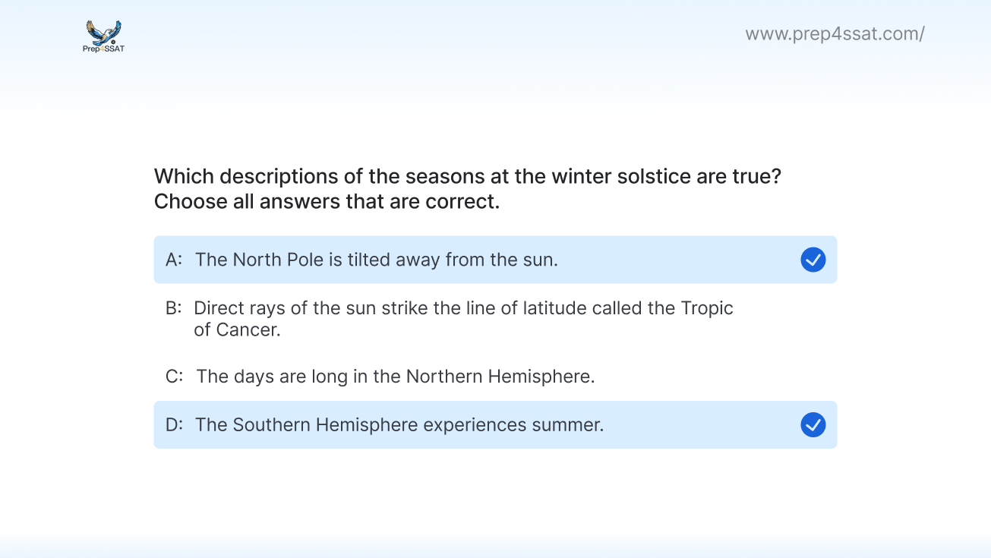Open the www.prep4ssat.com link
This screenshot has width=991, height=558.
[x=835, y=33]
